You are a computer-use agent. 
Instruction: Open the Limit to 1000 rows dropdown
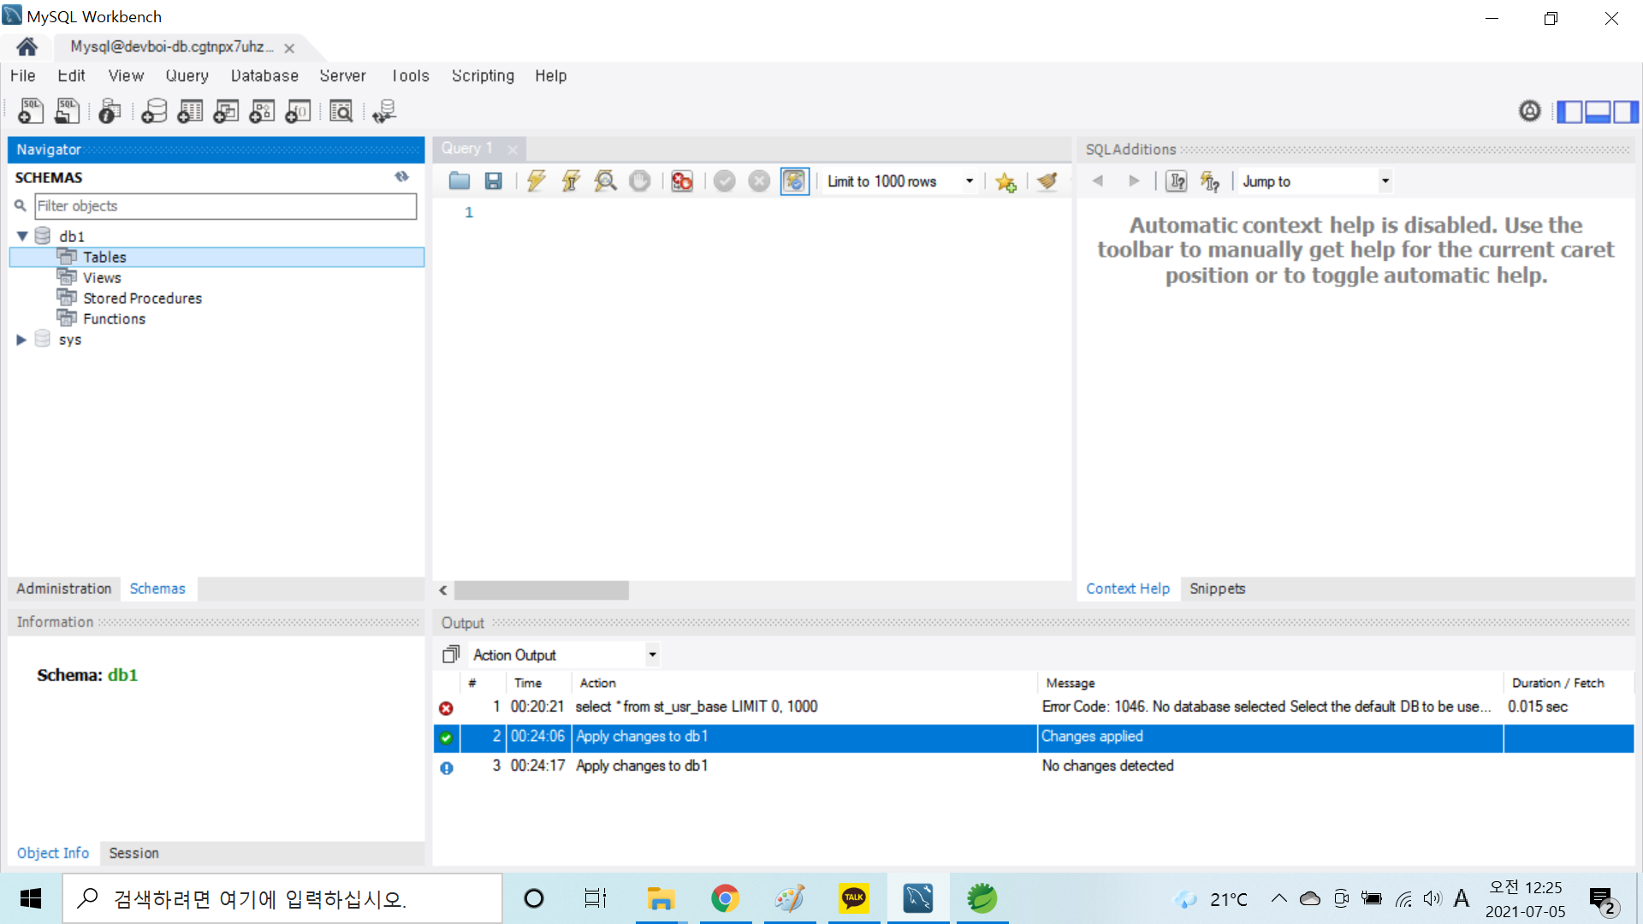(970, 181)
